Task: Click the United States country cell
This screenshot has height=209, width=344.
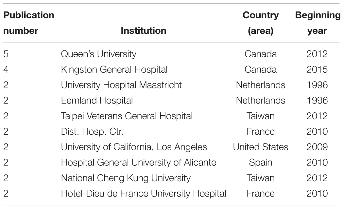Action: pyautogui.click(x=261, y=147)
